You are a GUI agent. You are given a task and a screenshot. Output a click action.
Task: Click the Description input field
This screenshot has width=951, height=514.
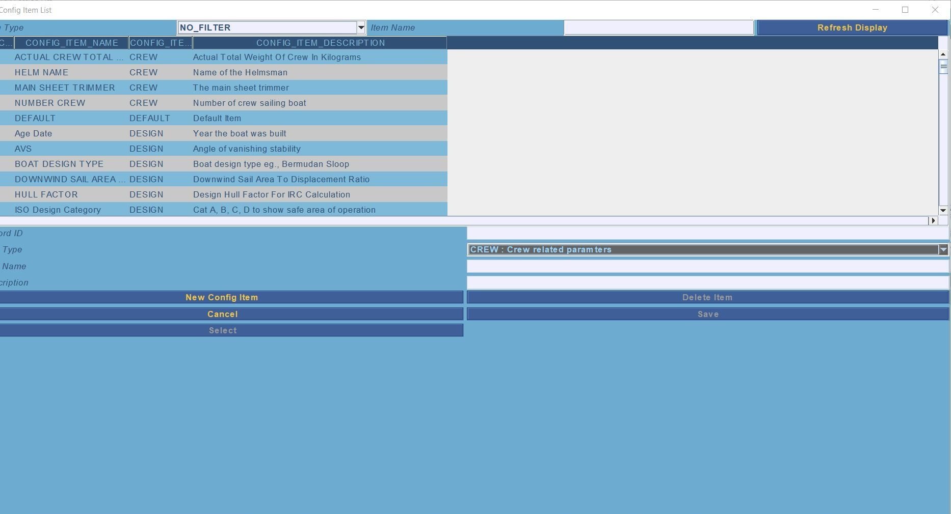point(707,282)
